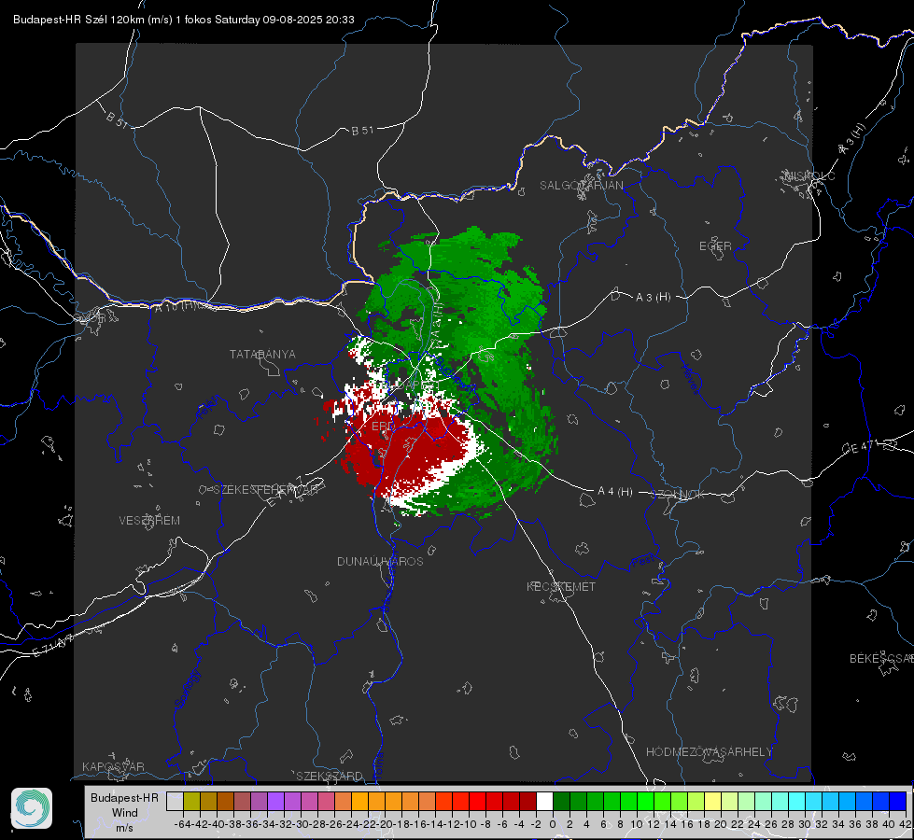Click the MISKOLC city label

[x=809, y=175]
